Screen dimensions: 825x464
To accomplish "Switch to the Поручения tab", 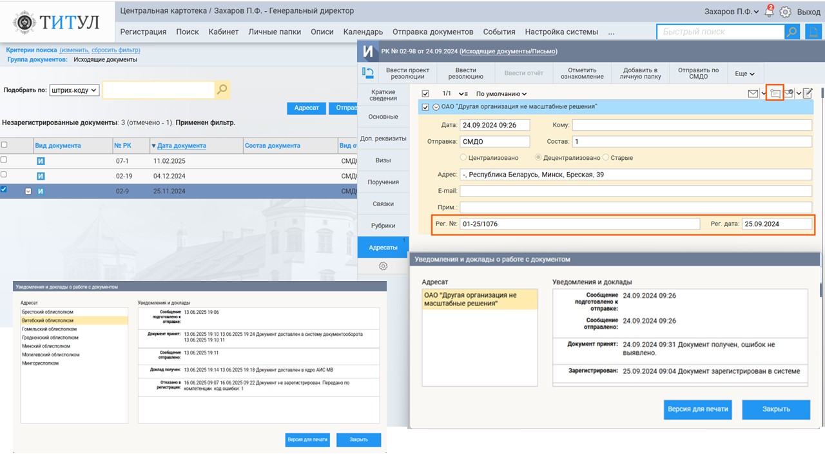I will click(383, 182).
